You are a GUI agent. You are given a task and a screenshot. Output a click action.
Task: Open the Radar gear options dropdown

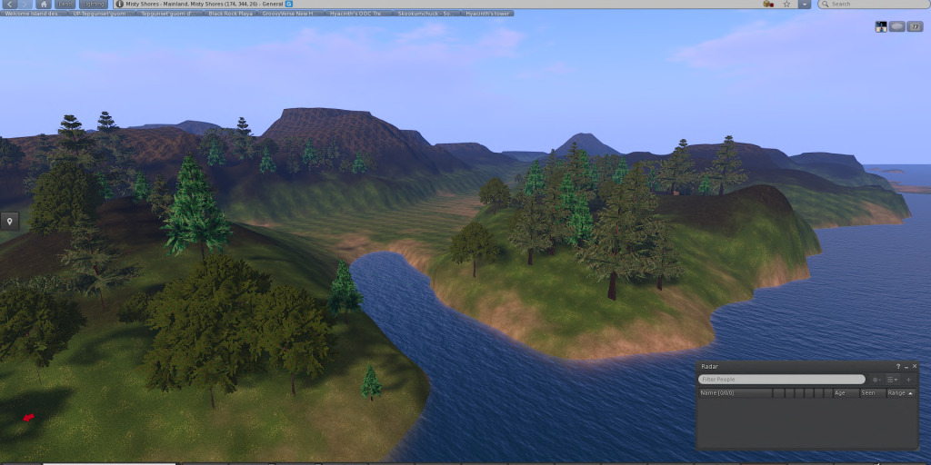[877, 380]
